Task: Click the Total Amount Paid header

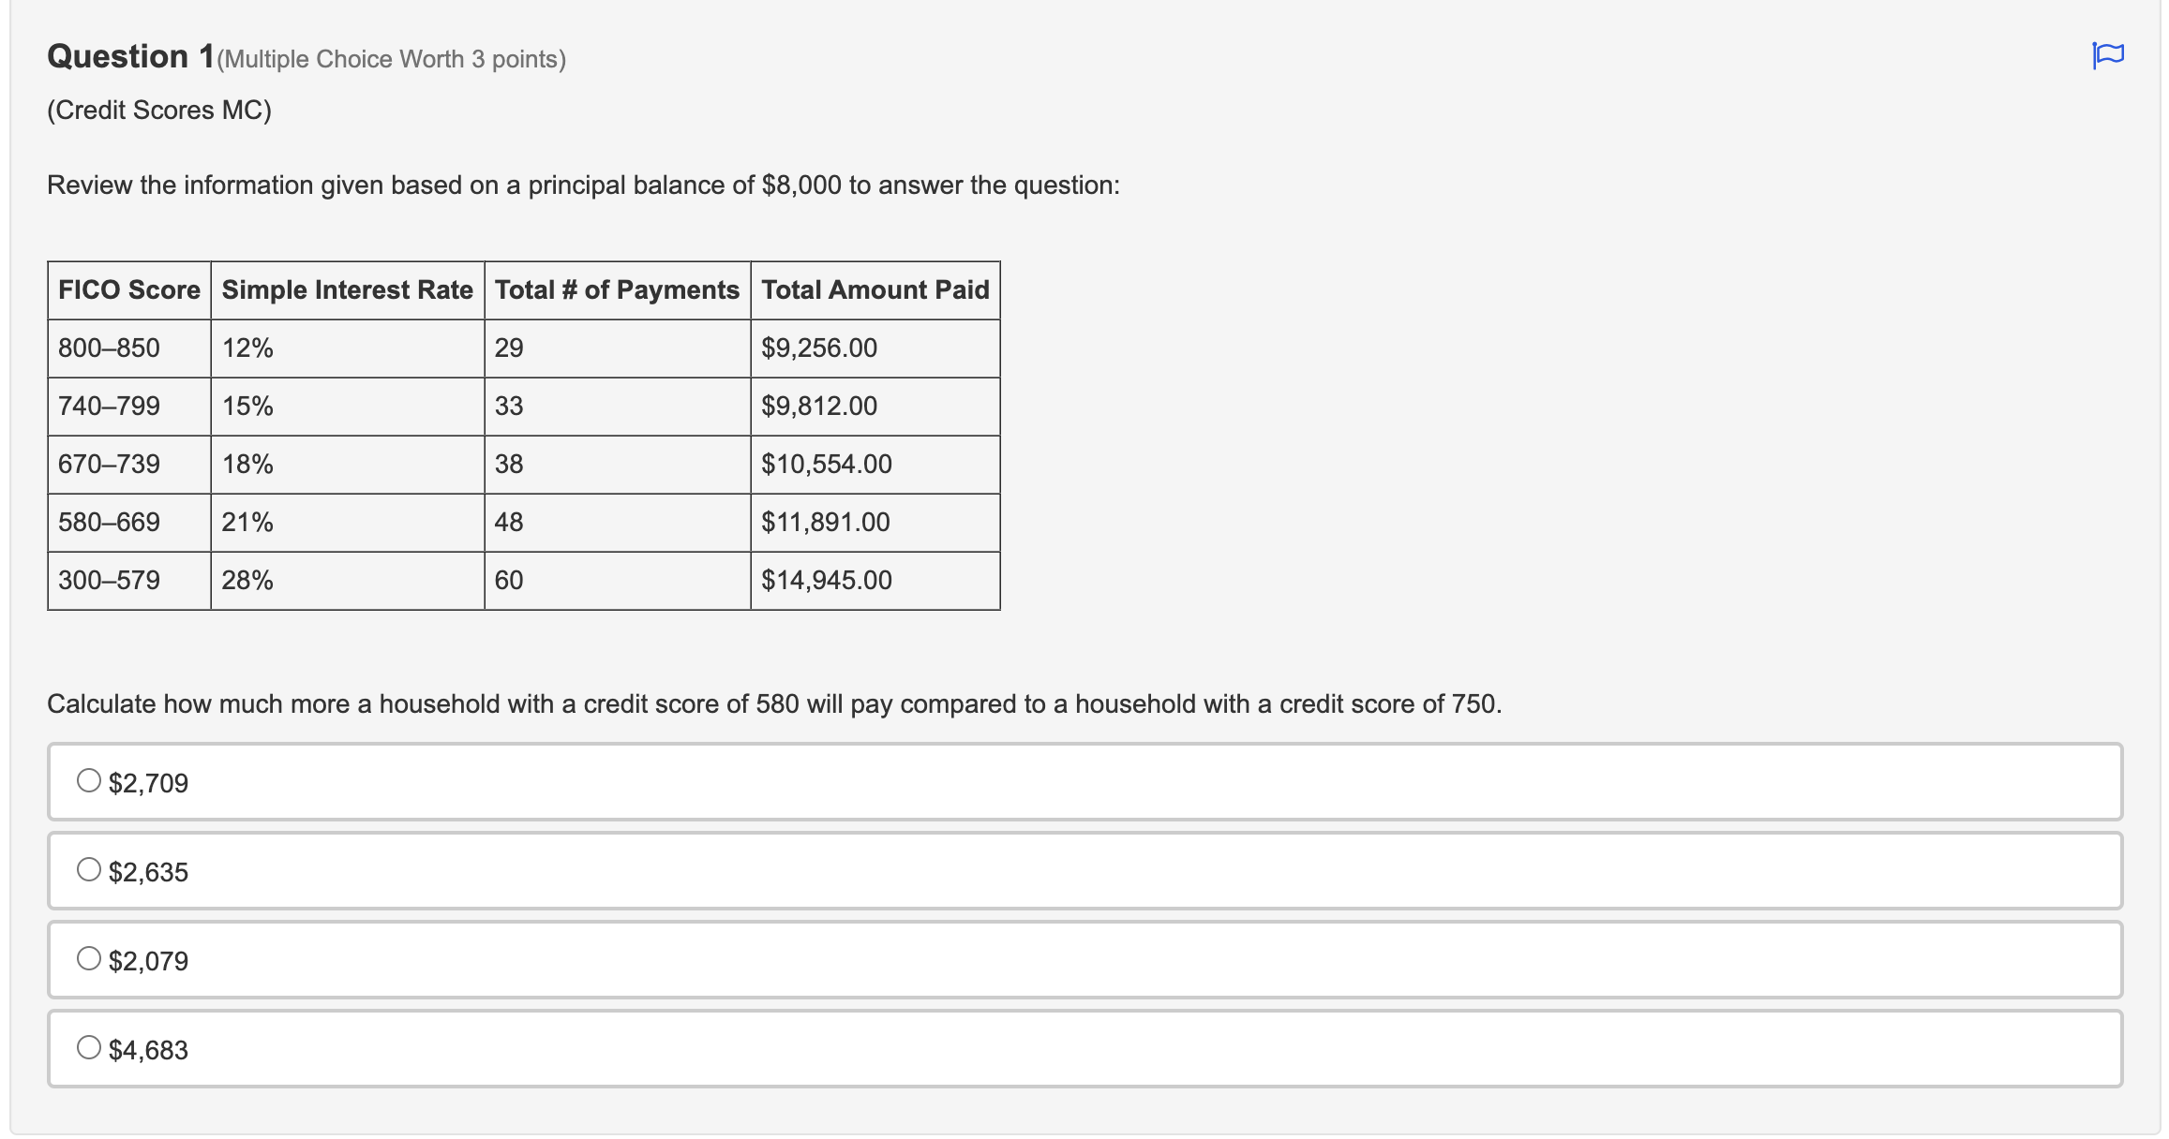Action: pos(875,290)
